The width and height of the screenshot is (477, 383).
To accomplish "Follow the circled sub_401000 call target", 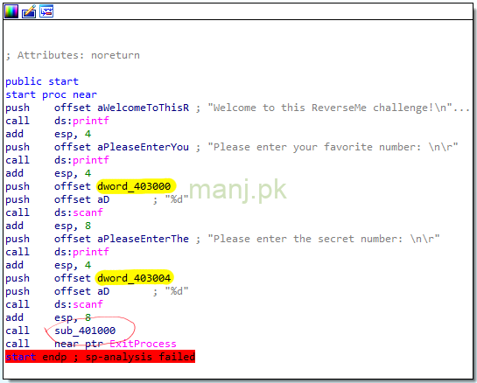I will click(x=85, y=331).
